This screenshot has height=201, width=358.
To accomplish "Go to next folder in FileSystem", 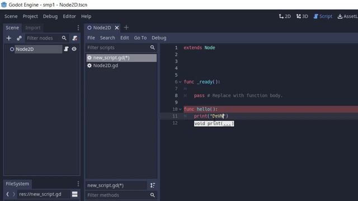I will point(13,194).
